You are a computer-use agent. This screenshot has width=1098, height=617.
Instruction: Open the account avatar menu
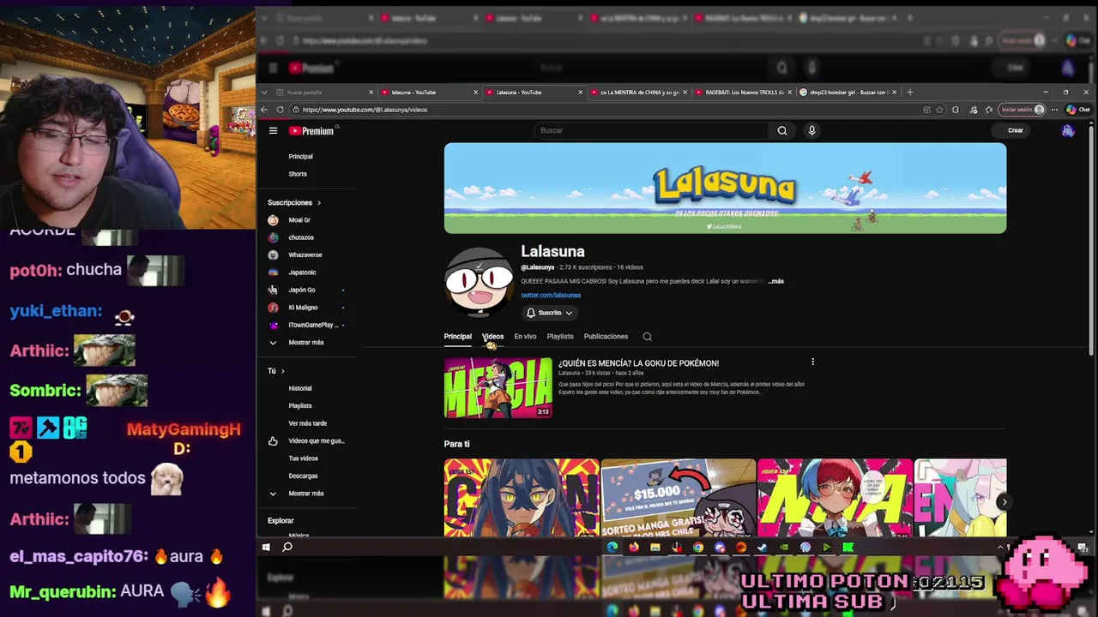(1067, 130)
